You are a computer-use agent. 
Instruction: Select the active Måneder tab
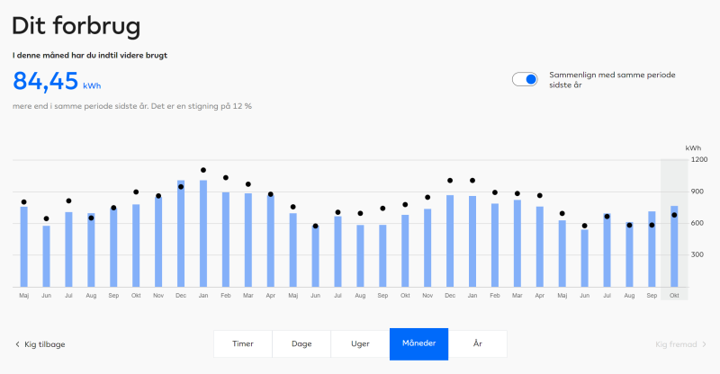(418, 343)
